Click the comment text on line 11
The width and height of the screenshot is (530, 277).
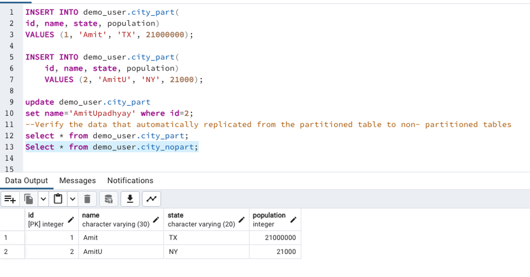click(268, 124)
